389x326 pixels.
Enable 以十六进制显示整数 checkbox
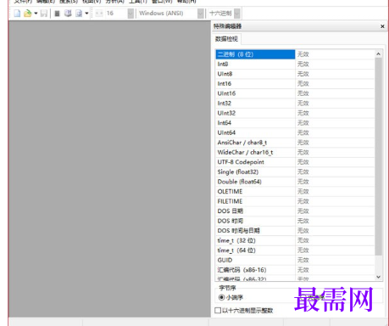(244, 311)
